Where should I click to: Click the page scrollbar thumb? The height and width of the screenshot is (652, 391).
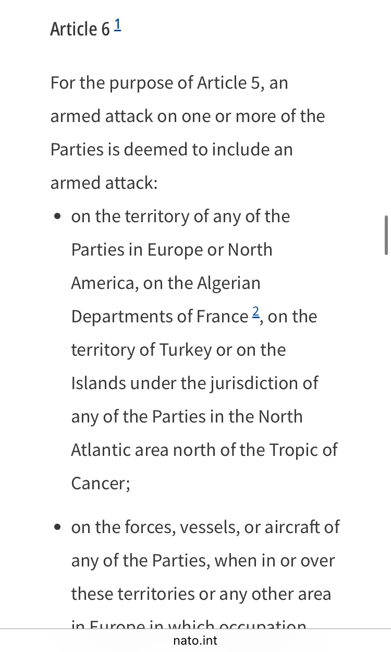pos(386,235)
